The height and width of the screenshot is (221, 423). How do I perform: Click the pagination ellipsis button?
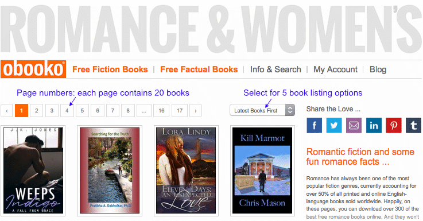pyautogui.click(x=144, y=111)
